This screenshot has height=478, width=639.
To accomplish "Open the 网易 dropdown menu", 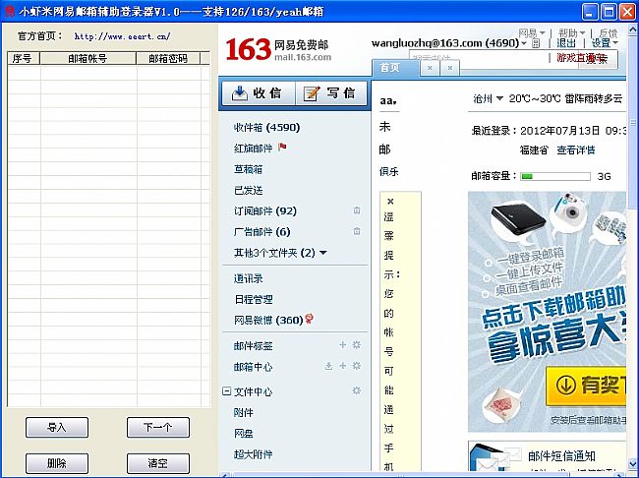I will tap(532, 32).
